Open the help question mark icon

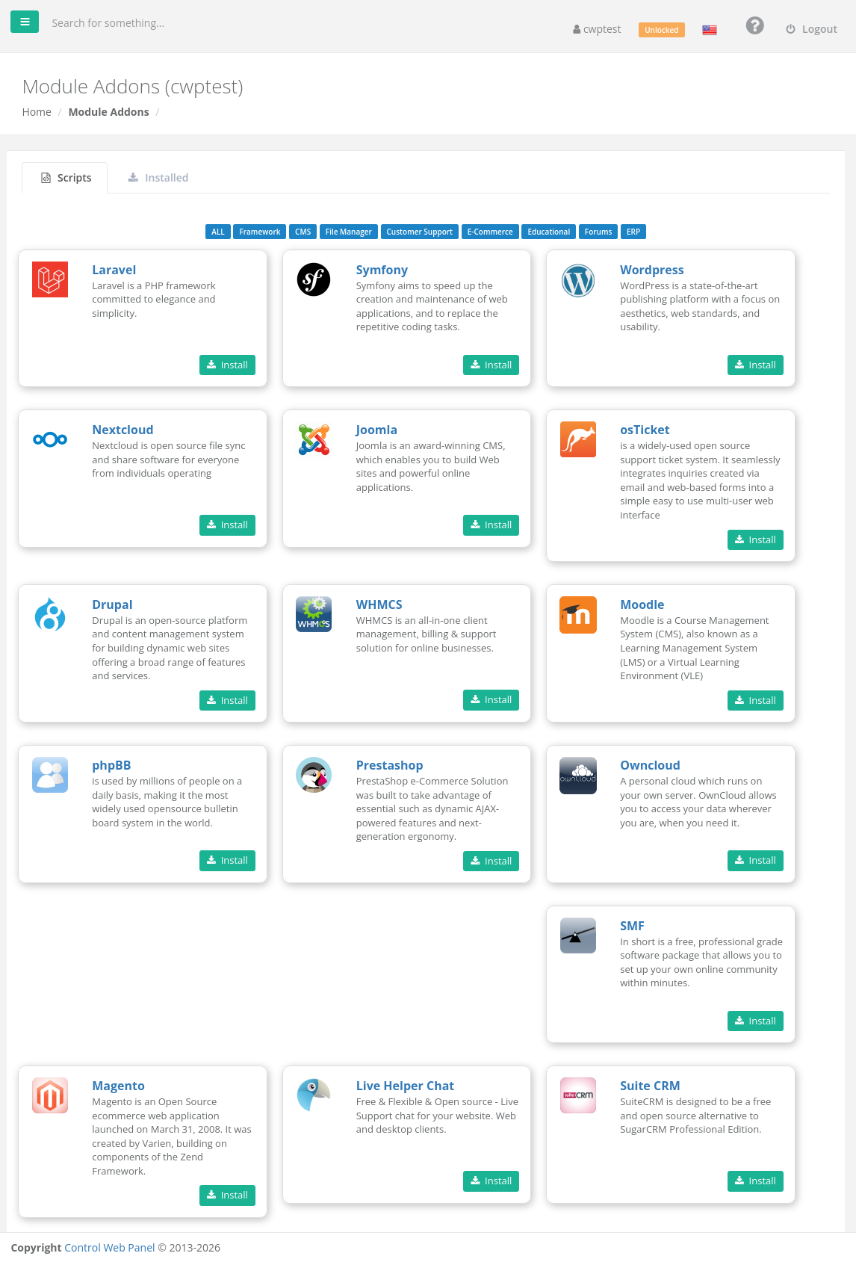click(x=755, y=26)
